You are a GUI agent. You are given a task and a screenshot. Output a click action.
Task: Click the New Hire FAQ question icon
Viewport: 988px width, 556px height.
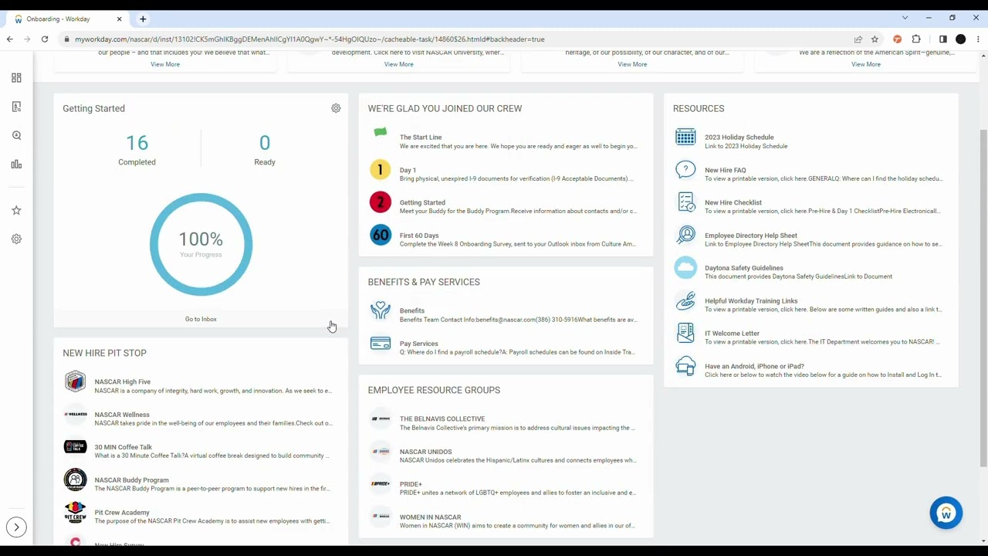[685, 170]
